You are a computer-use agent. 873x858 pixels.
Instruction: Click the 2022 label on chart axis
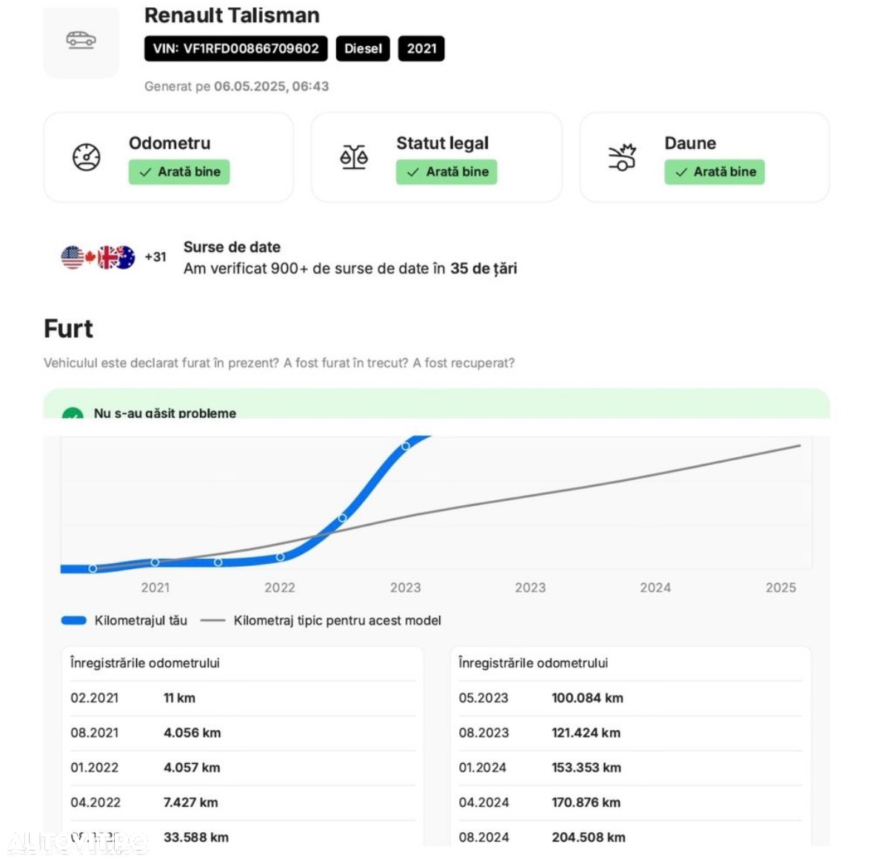[x=279, y=588]
